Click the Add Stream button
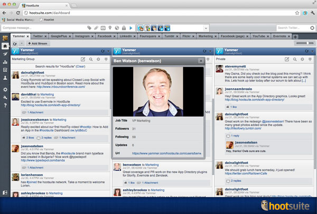317x214 pixels. point(38,43)
